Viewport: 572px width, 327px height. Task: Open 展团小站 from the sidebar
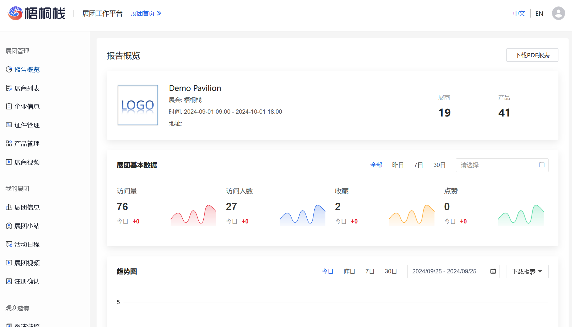point(27,226)
